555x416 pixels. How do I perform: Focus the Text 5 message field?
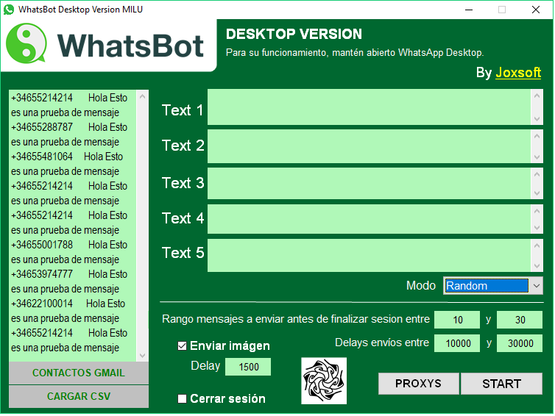(x=369, y=255)
